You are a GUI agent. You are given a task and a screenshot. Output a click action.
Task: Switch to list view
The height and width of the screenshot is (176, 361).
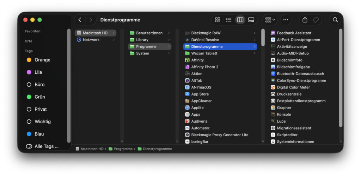[228, 20]
